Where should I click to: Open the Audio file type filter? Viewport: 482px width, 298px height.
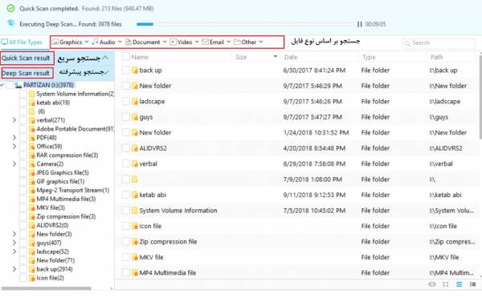click(x=107, y=42)
